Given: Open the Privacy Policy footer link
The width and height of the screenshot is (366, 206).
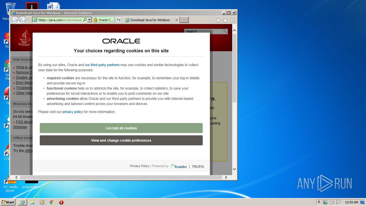Looking at the screenshot, I should point(140,166).
